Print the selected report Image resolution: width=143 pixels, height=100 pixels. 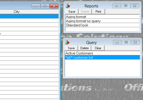click(x=98, y=12)
